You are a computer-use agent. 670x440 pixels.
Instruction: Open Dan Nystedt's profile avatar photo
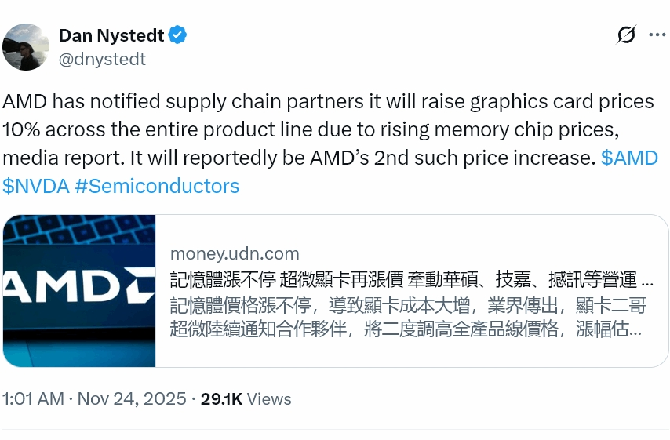(x=26, y=47)
